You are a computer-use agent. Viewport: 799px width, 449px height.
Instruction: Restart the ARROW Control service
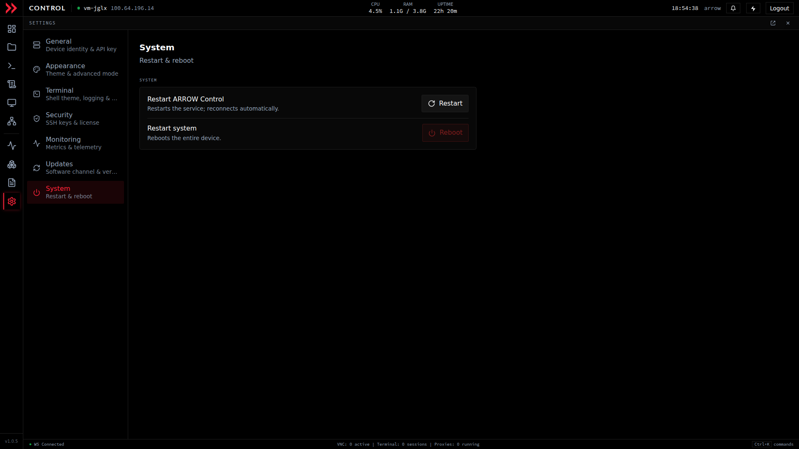[445, 104]
